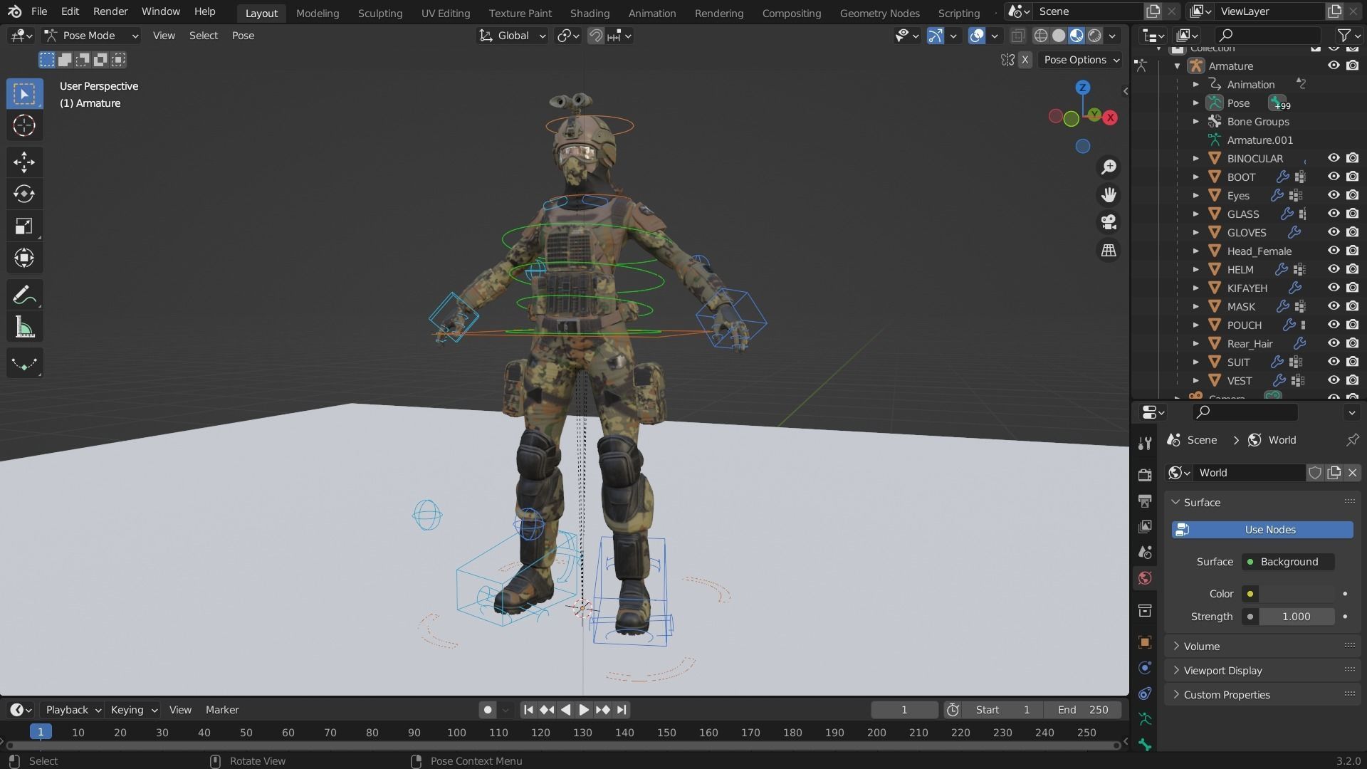This screenshot has width=1367, height=769.
Task: Collapse the Armature tree item
Action: pyautogui.click(x=1178, y=66)
